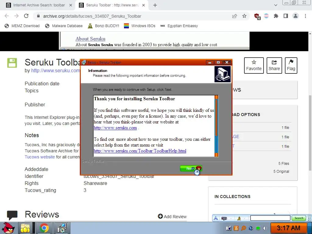Open a new browser tab
Image resolution: width=312 pixels, height=234 pixels.
155,5
